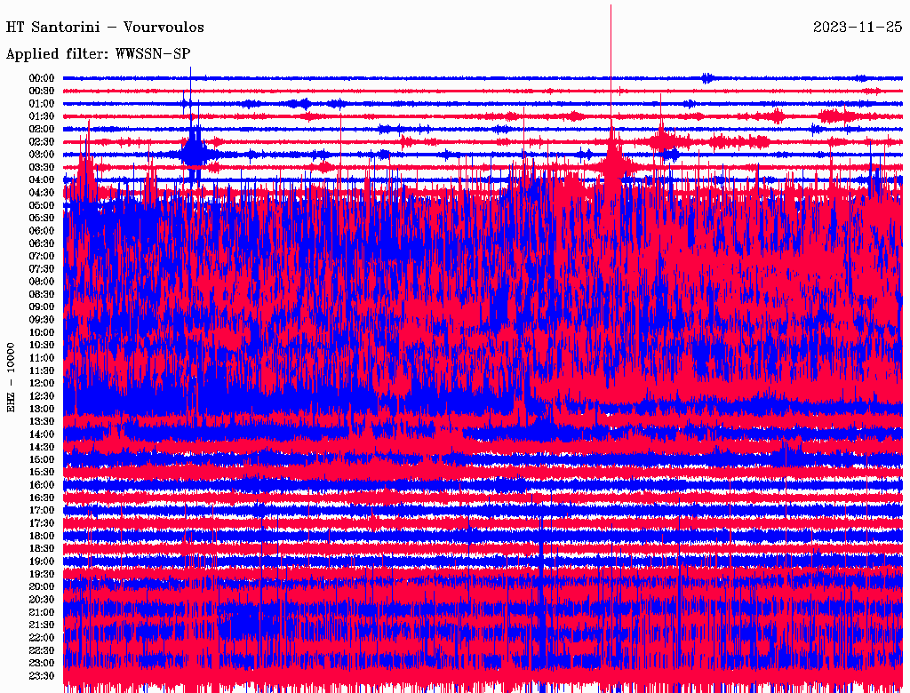This screenshot has width=910, height=693.
Task: Click the 01:30 time label
Action: coord(42,116)
